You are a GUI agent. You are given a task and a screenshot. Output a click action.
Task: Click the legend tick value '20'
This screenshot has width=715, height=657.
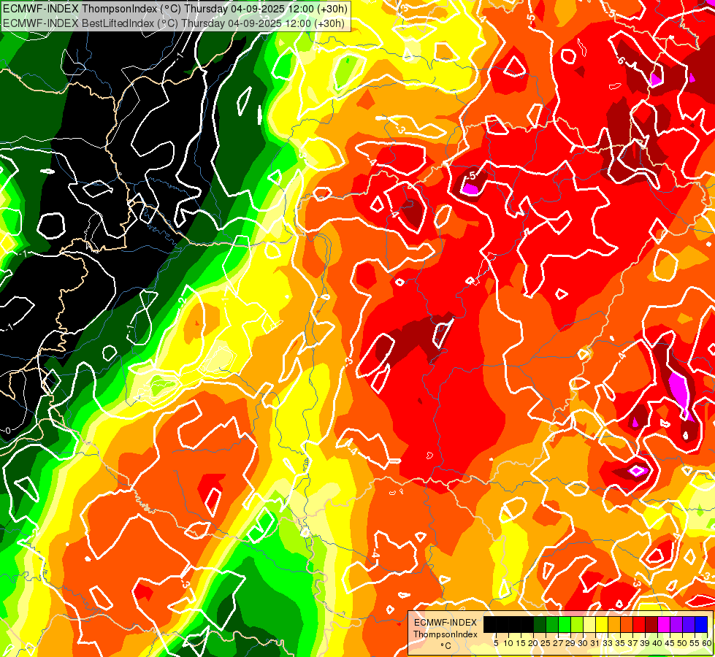(533, 643)
